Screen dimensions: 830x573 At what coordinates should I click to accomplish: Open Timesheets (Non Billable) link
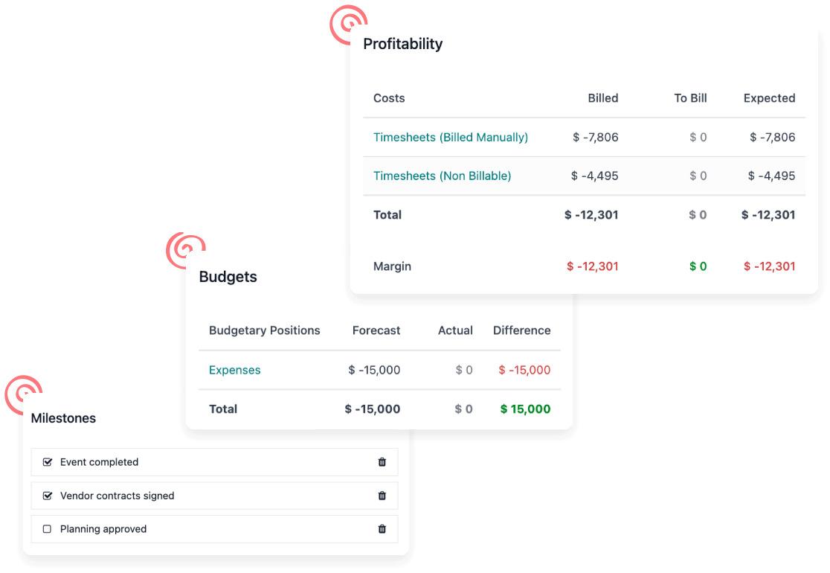click(442, 176)
